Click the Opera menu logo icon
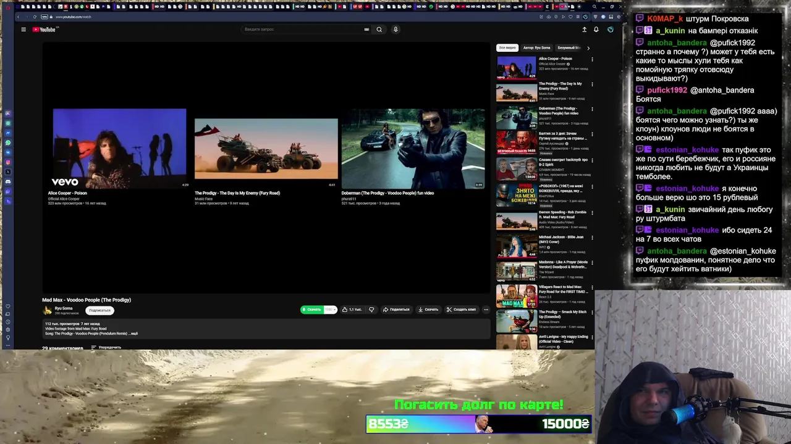Viewport: 791px width, 444px height. (7, 7)
